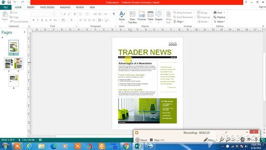
Task: Click the TRADER NEWS title text
Action: 145,52
